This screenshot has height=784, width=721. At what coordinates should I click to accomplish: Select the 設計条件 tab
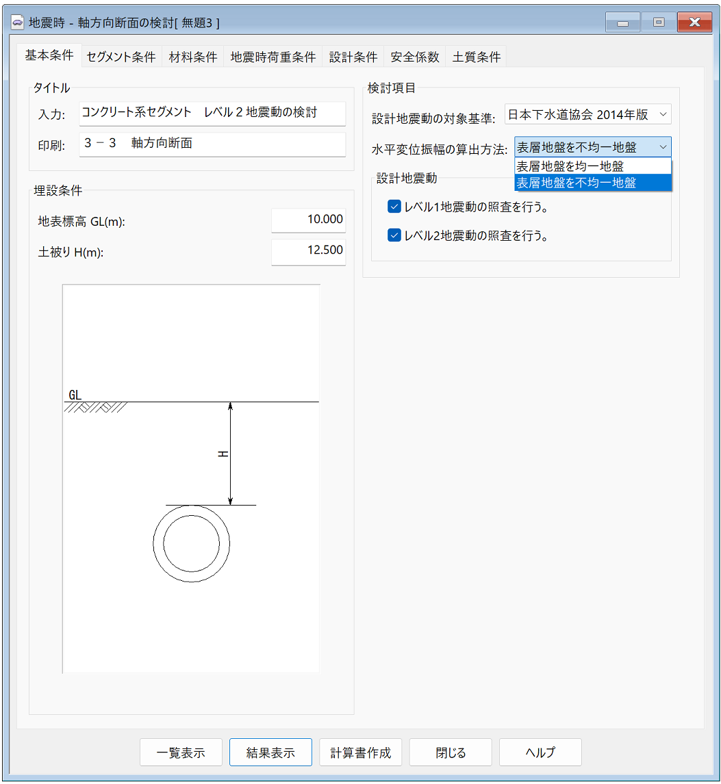(x=353, y=57)
